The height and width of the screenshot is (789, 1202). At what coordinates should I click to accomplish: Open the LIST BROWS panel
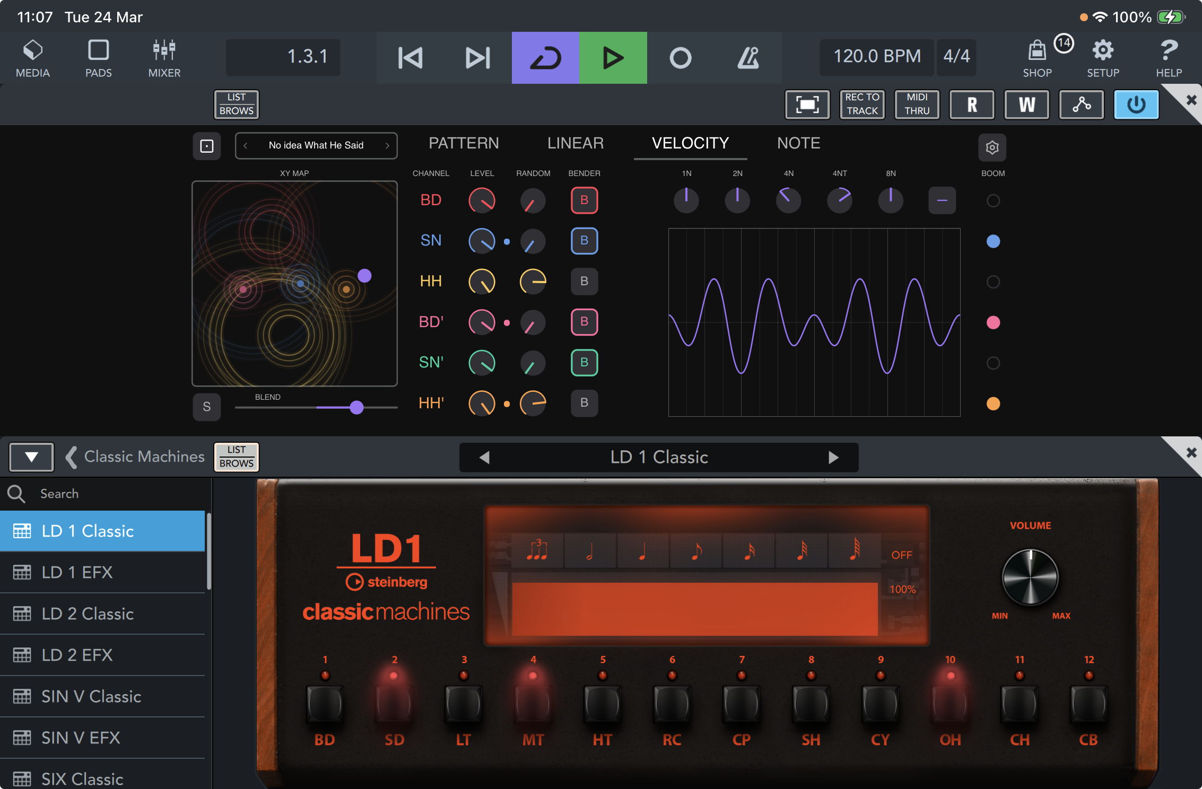coord(236,104)
